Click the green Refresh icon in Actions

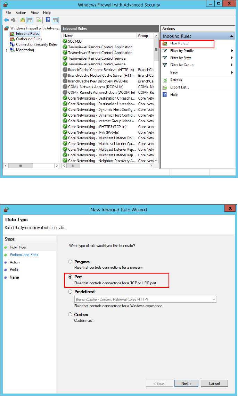pos(165,80)
